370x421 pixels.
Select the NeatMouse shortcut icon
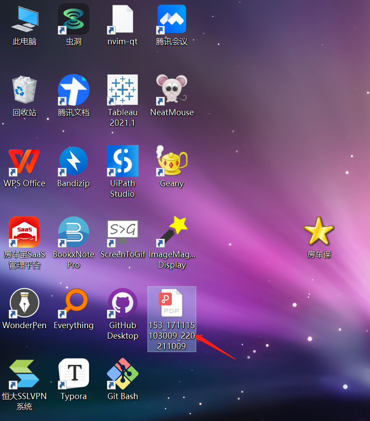172,90
